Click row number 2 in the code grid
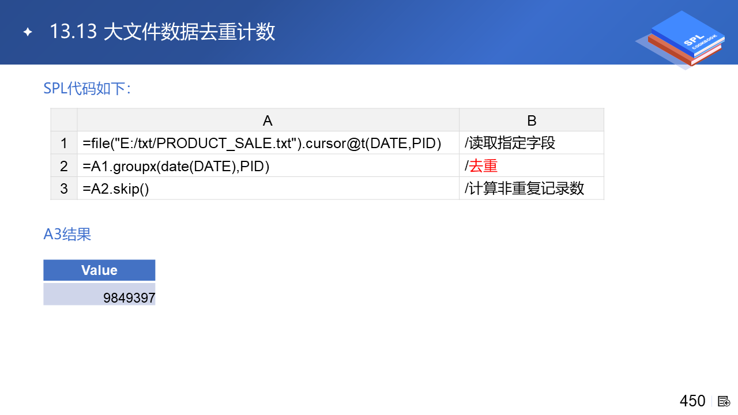This screenshot has height=415, width=738. coord(64,166)
